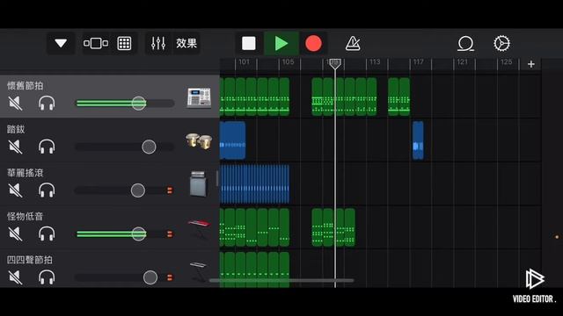Open the 四四聲節拍 keyboard instrument icon
The height and width of the screenshot is (316, 563).
tap(199, 271)
